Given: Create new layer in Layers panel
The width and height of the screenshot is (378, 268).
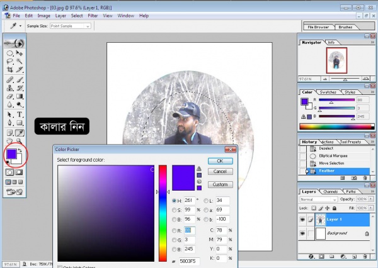Looking at the screenshot, I should click(x=354, y=257).
